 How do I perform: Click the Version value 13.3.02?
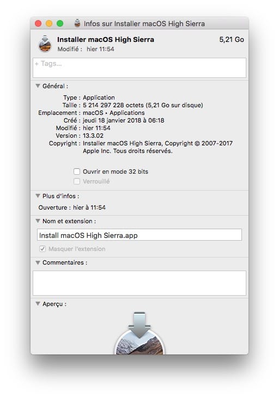tap(93, 136)
